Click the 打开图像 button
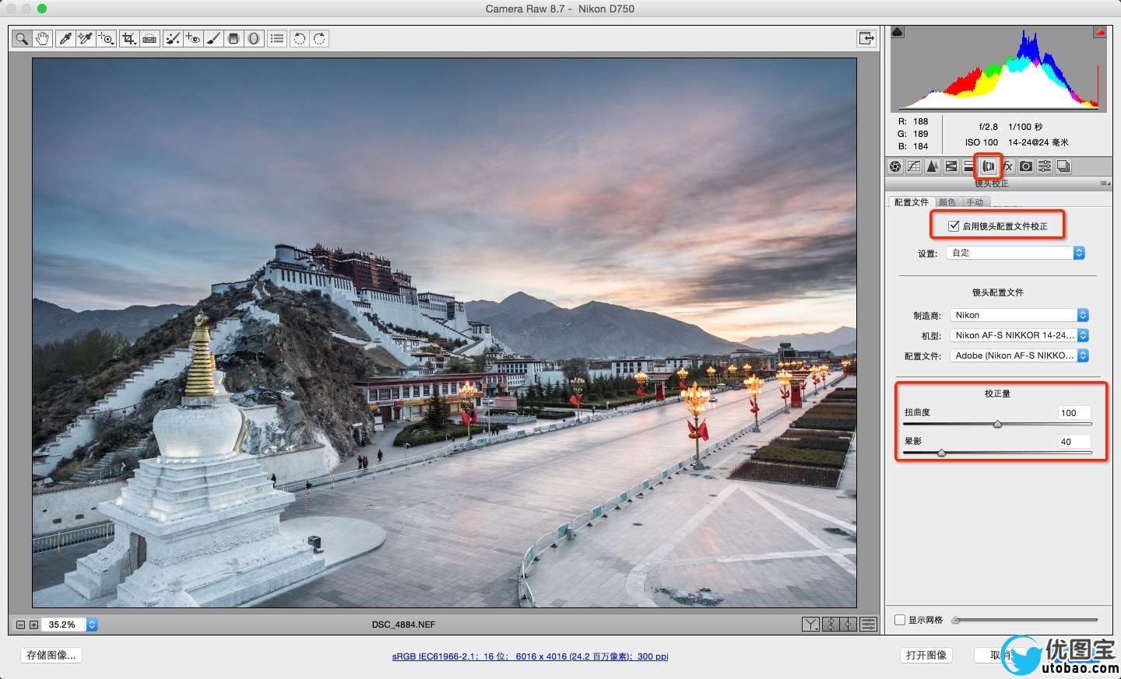 [926, 655]
